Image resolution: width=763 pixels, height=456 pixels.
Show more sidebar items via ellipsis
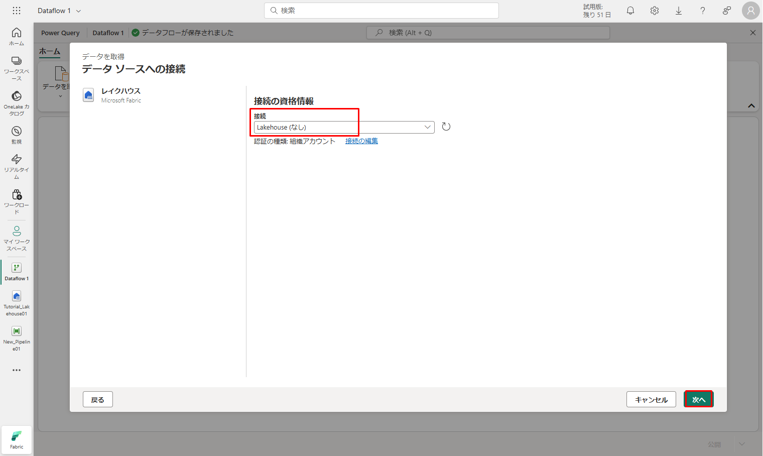pos(17,370)
